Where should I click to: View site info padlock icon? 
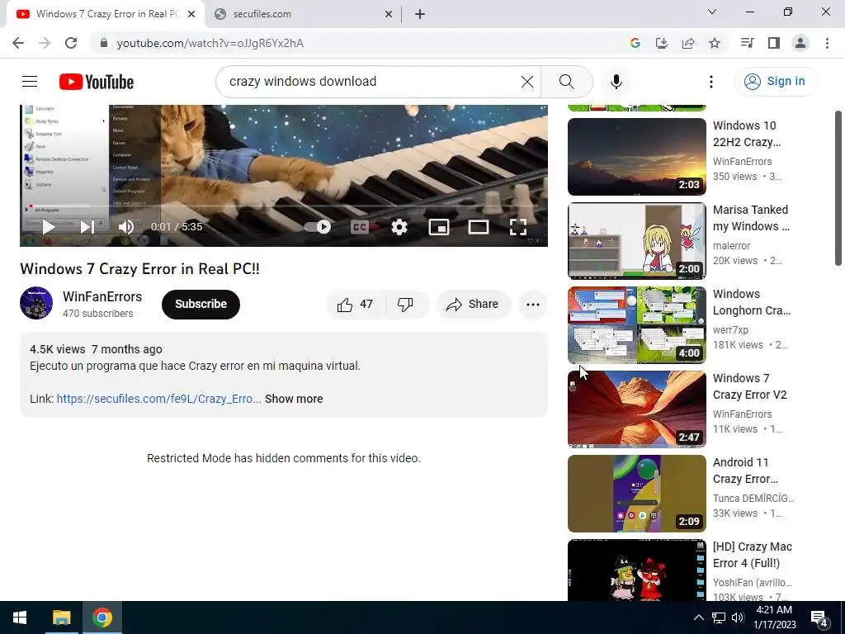(x=104, y=43)
